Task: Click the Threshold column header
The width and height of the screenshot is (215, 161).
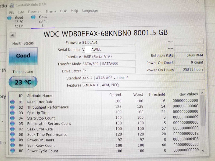Action: pyautogui.click(x=157, y=94)
